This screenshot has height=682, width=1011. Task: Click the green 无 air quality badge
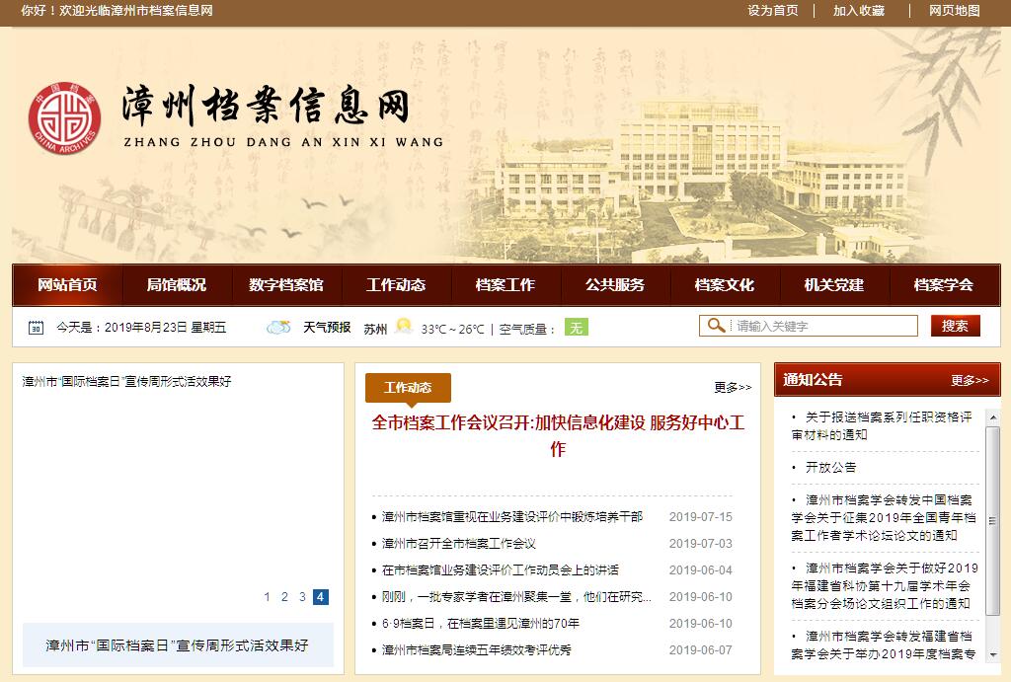[576, 328]
